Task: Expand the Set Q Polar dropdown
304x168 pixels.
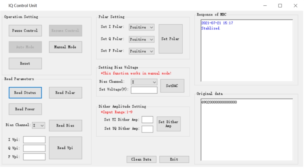Action: pos(142,40)
